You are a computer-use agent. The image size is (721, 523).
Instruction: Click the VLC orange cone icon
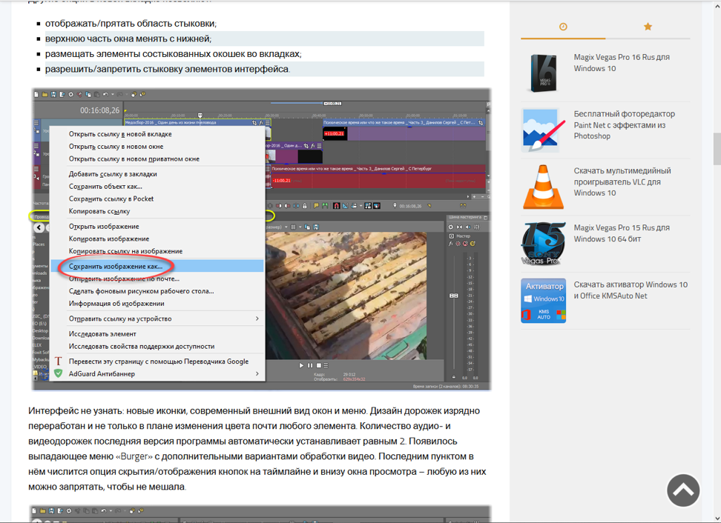[x=543, y=187]
